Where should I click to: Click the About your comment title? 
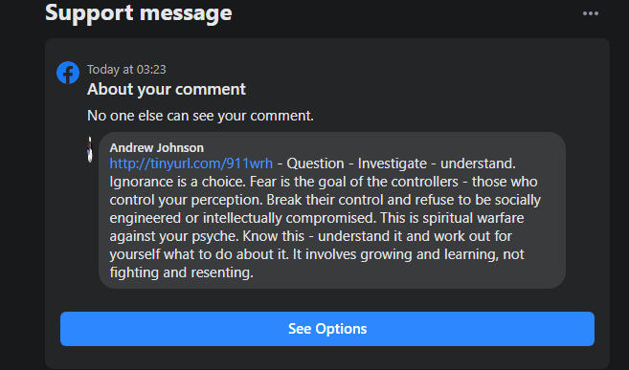(x=167, y=89)
